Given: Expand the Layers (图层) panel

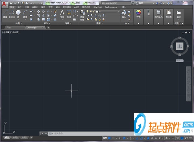Looking at the screenshot, I should pos(100,23).
